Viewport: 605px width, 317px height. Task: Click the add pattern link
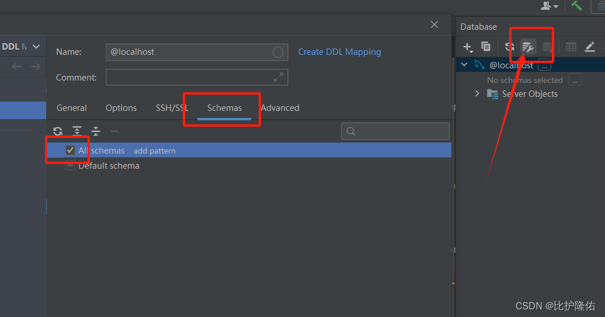pyautogui.click(x=155, y=151)
